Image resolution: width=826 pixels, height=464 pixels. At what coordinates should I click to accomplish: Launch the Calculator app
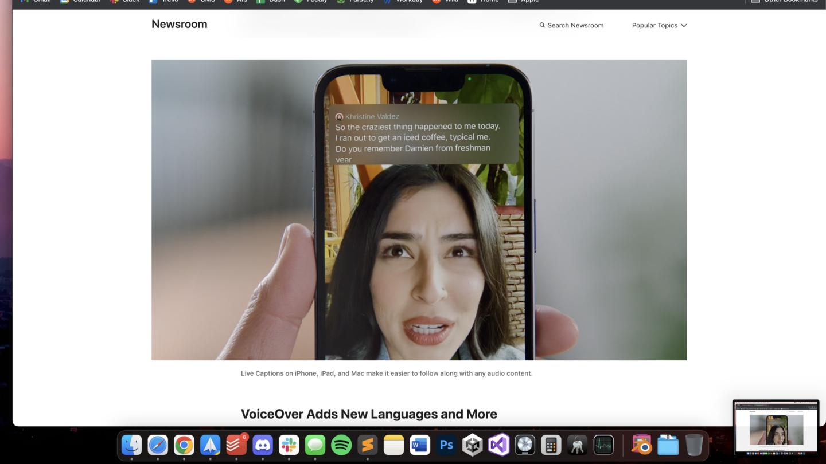(x=551, y=445)
